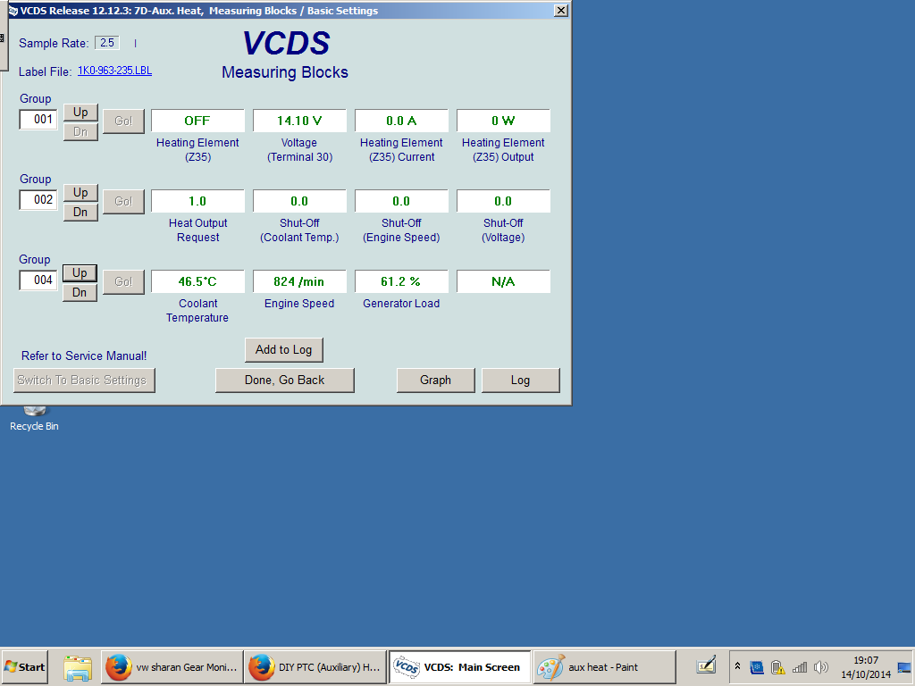The image size is (915, 686).
Task: Switch to the vw sharan Firefox window
Action: click(x=172, y=667)
